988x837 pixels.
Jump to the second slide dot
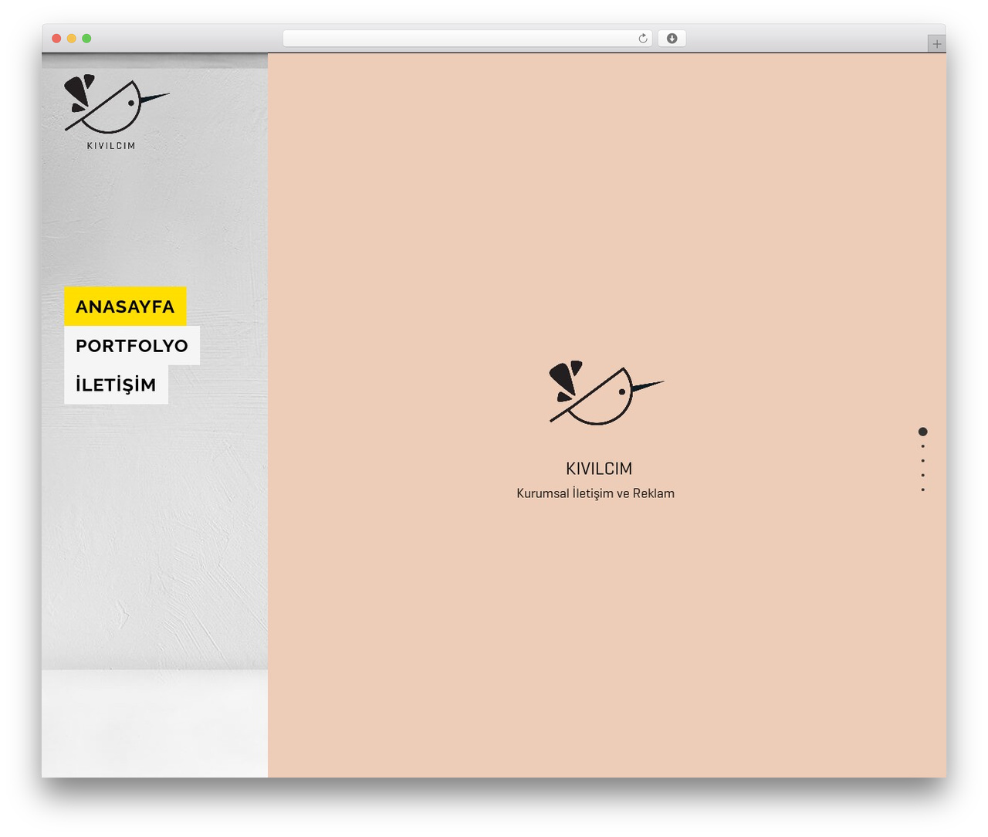[x=922, y=446]
